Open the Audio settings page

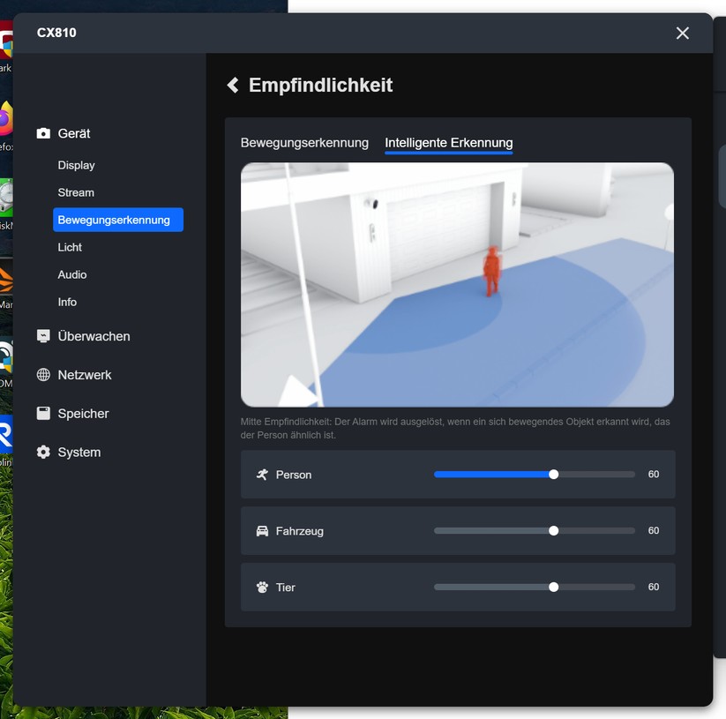pos(71,274)
